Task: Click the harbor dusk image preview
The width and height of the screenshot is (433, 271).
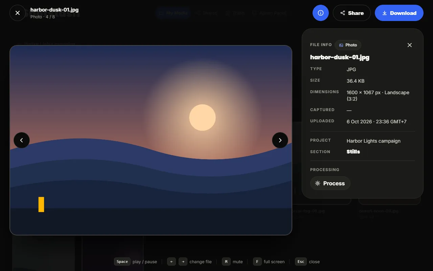Action: [151, 140]
